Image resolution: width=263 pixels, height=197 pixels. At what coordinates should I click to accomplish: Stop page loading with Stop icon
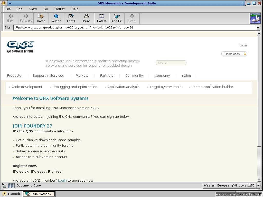132,18
